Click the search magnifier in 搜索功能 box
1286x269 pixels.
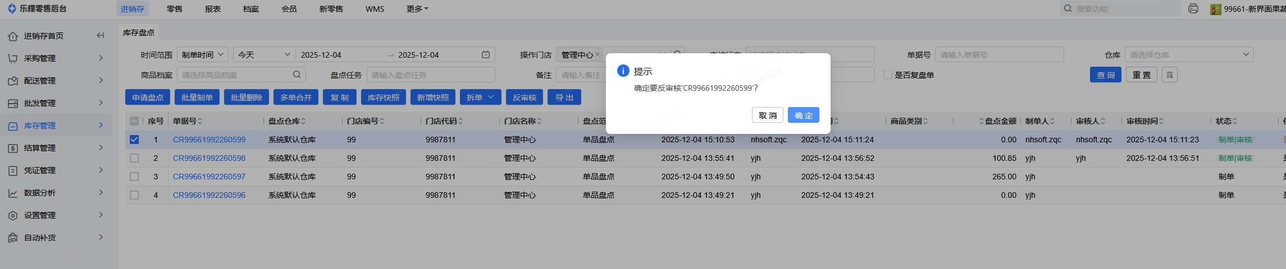pyautogui.click(x=1068, y=8)
